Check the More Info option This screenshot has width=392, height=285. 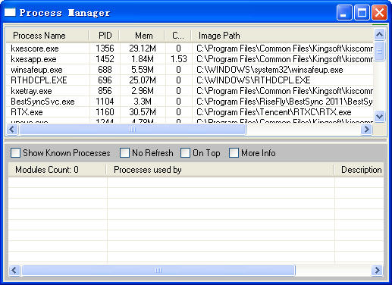[x=234, y=153]
